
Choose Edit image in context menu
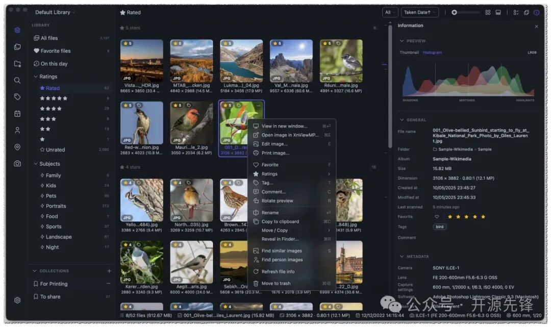(x=292, y=144)
